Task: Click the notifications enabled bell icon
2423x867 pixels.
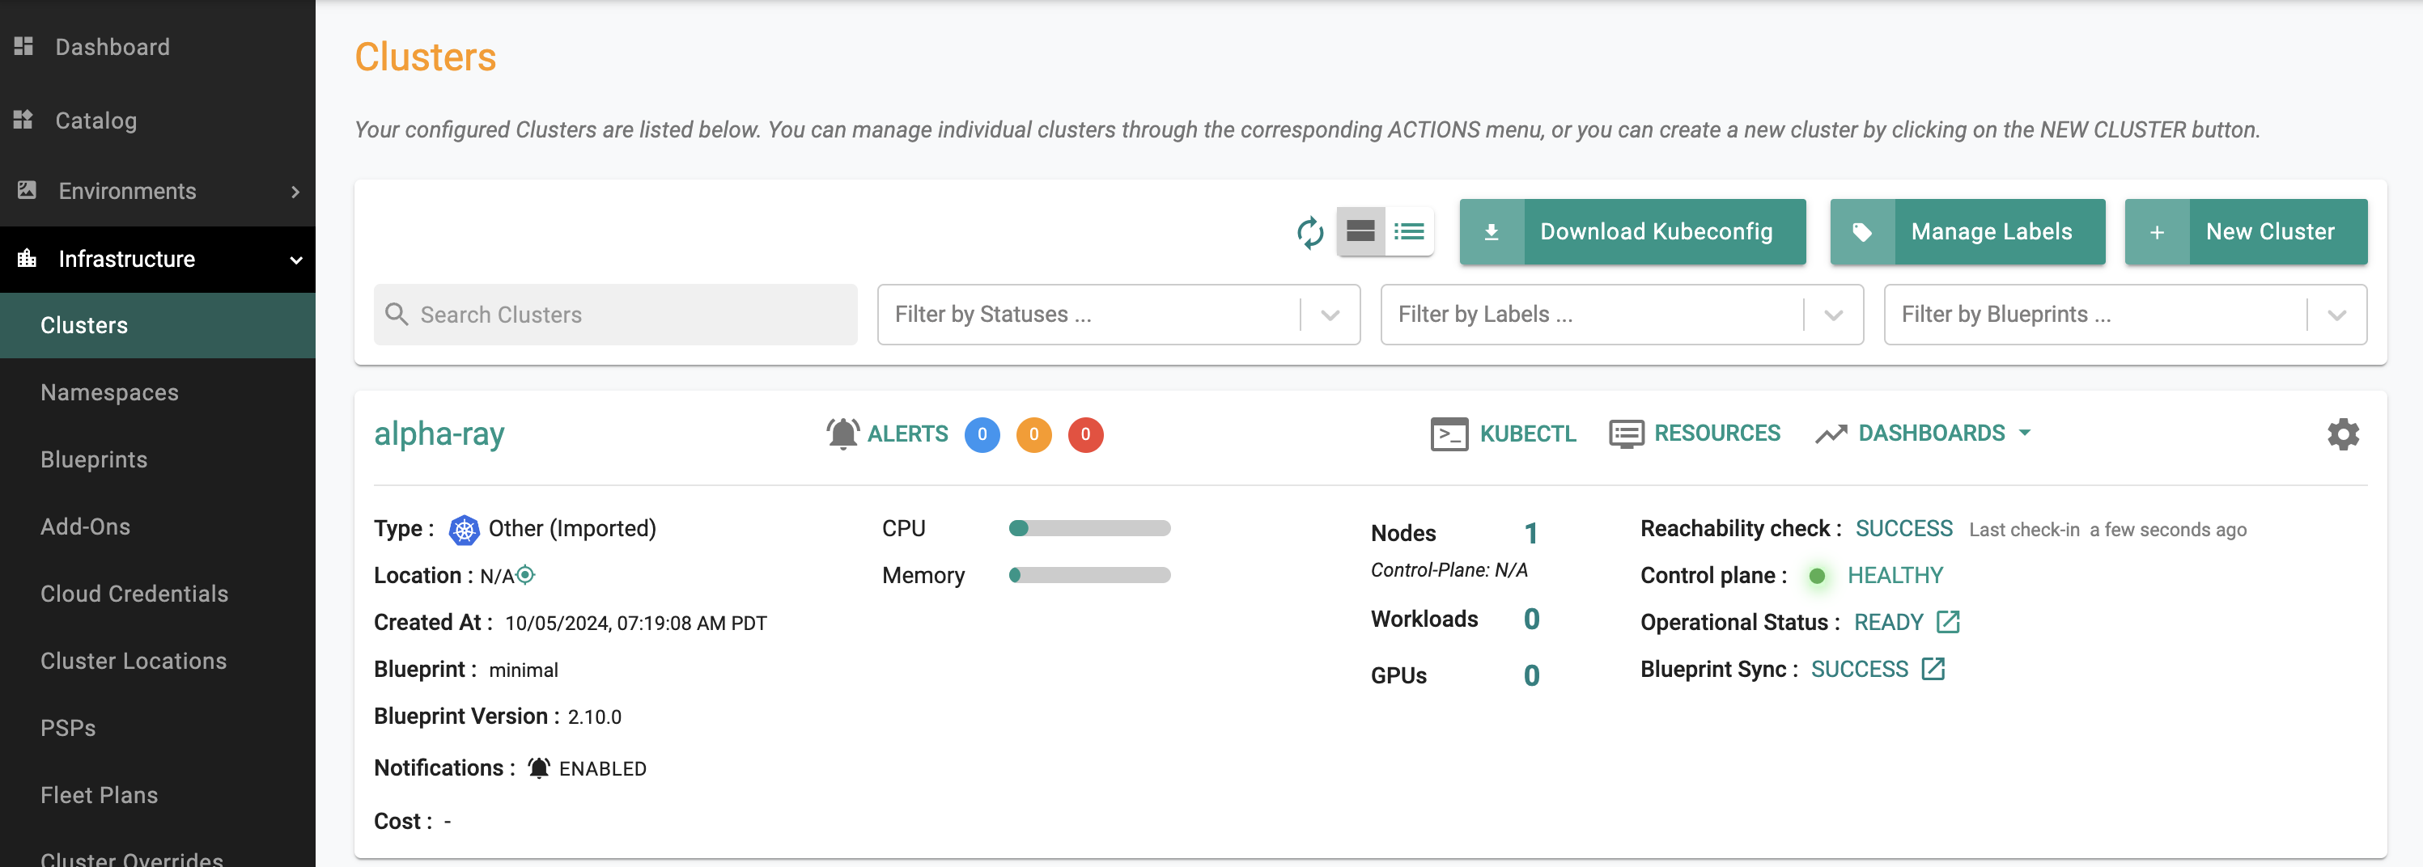Action: tap(538, 768)
